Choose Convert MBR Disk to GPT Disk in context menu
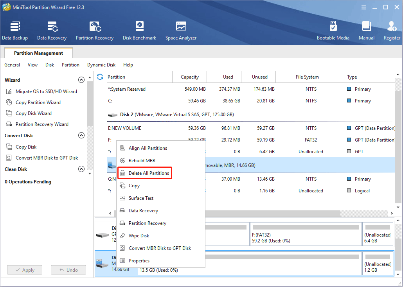 (x=161, y=248)
